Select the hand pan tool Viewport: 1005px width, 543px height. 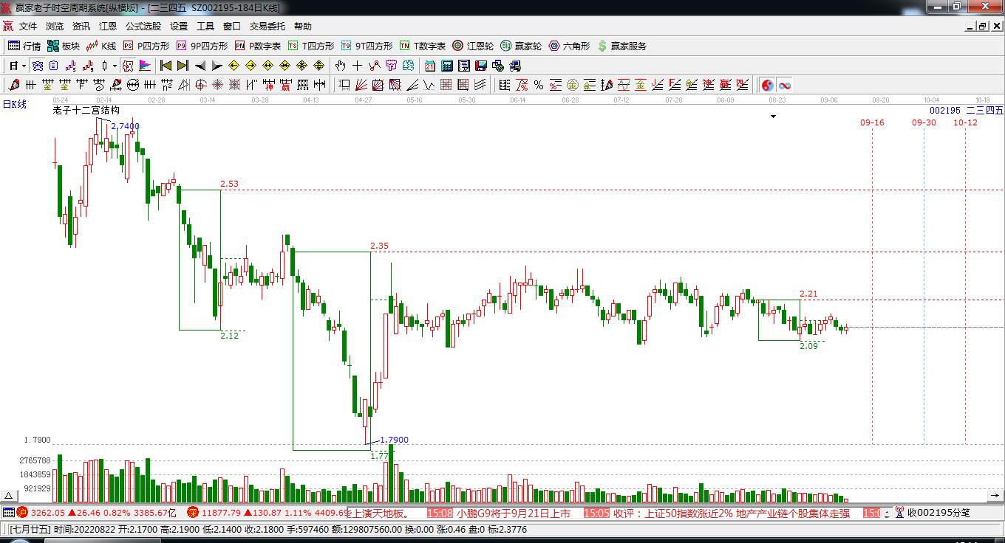340,66
